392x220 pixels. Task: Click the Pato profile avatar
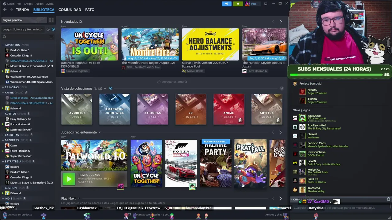pyautogui.click(x=247, y=4)
